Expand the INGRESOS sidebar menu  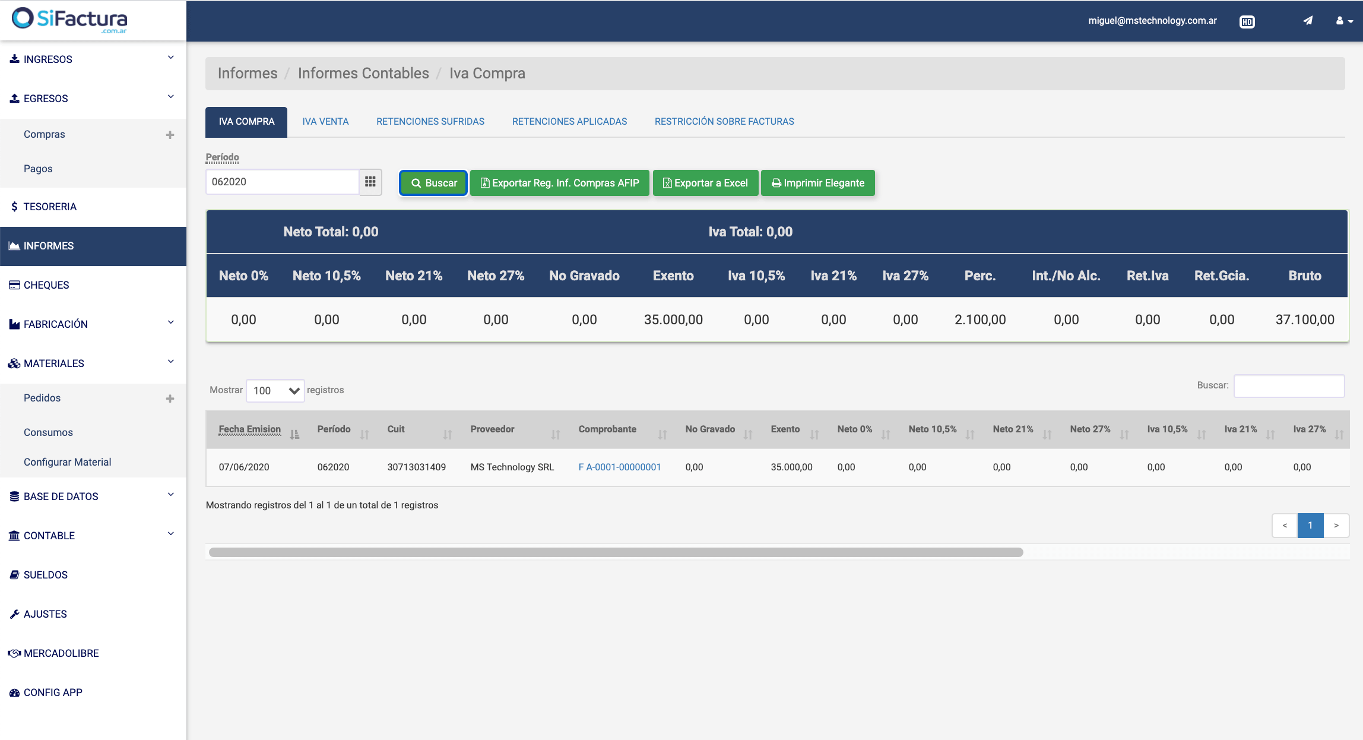click(x=93, y=59)
